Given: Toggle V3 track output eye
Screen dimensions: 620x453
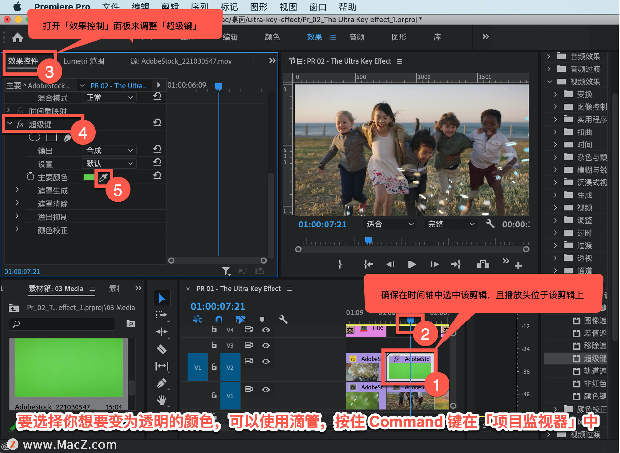Looking at the screenshot, I should click(x=266, y=346).
